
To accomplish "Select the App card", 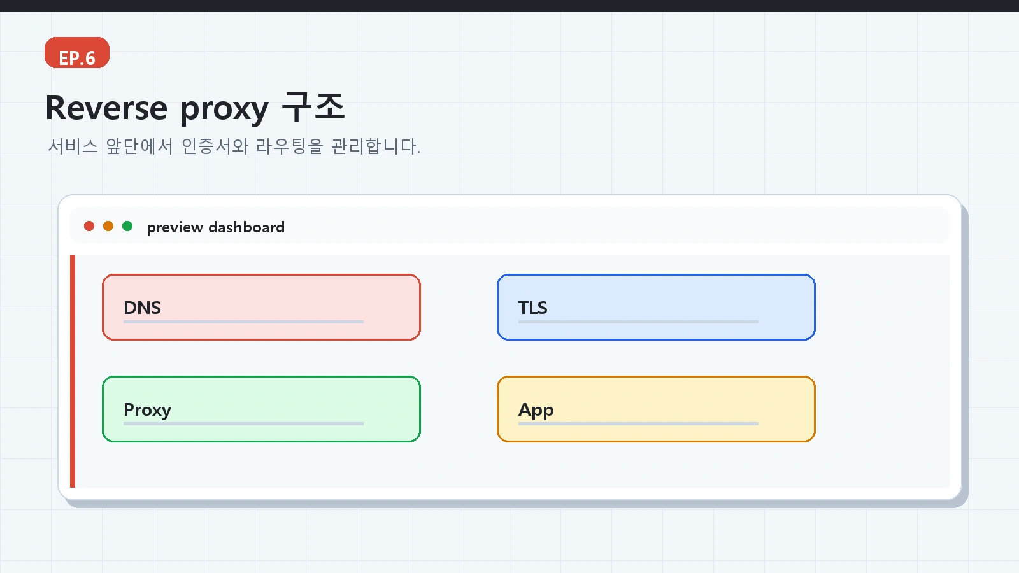I will click(x=656, y=409).
